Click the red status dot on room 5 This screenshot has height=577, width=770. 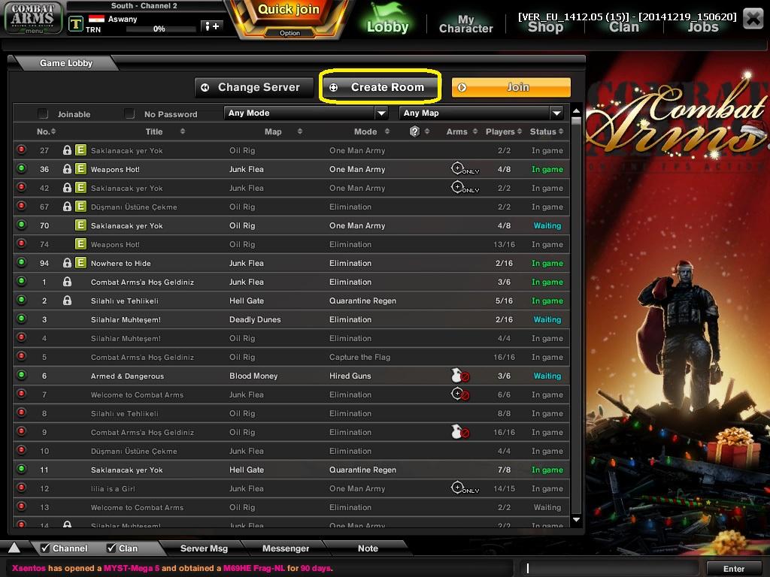pyautogui.click(x=21, y=356)
